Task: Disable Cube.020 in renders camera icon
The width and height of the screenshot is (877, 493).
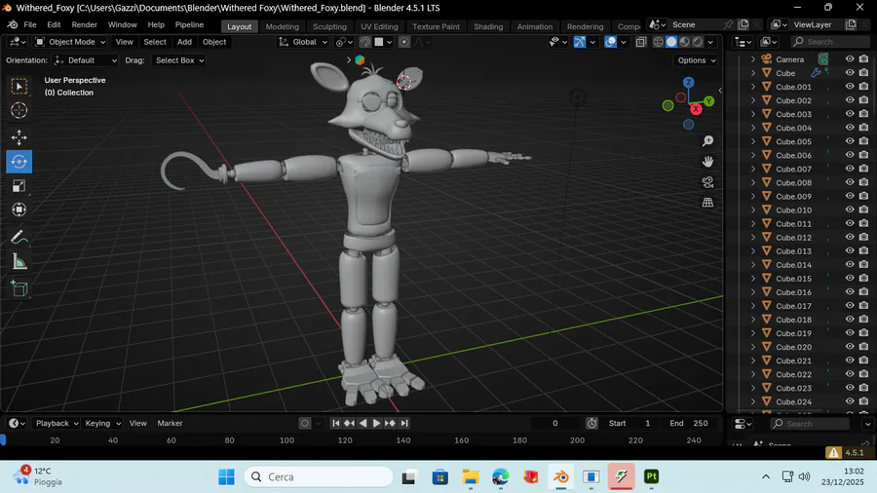Action: 863,347
